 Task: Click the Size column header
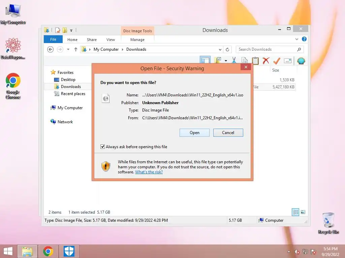pos(276,70)
